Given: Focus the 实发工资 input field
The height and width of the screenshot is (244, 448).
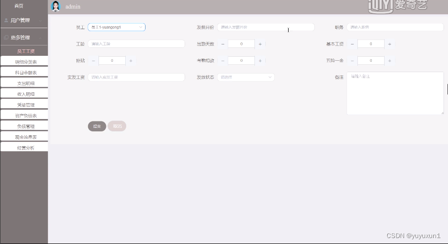Looking at the screenshot, I should click(x=136, y=77).
